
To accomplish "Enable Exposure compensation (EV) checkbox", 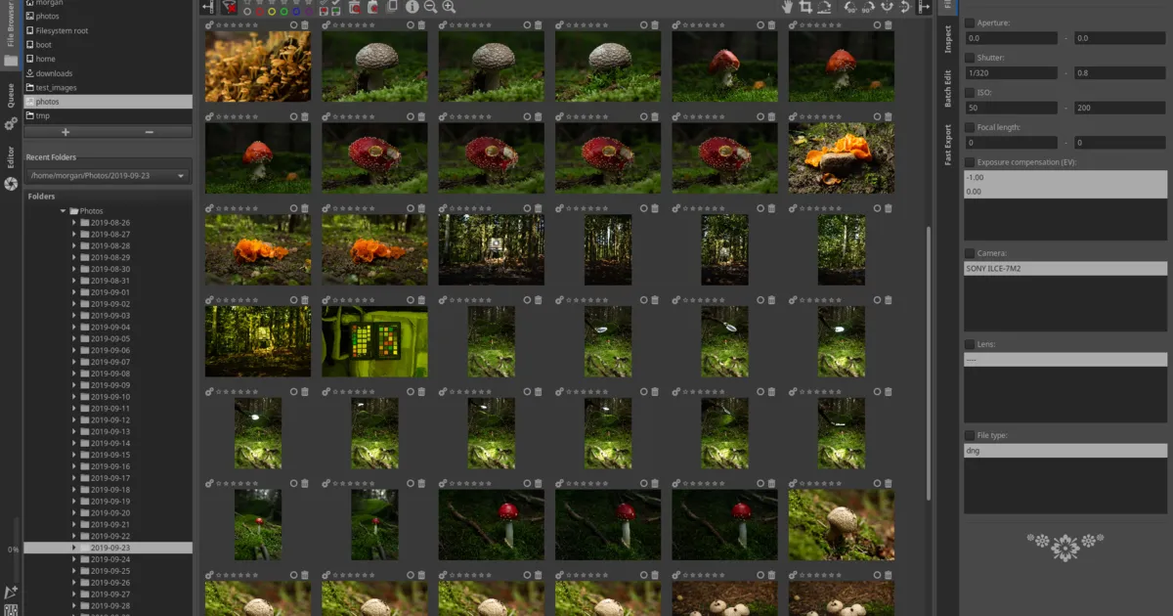I will tap(970, 162).
